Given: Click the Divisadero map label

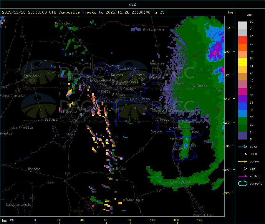Looking at the screenshot, I should (x=64, y=23).
